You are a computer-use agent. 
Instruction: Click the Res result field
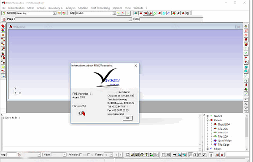coord(171,19)
